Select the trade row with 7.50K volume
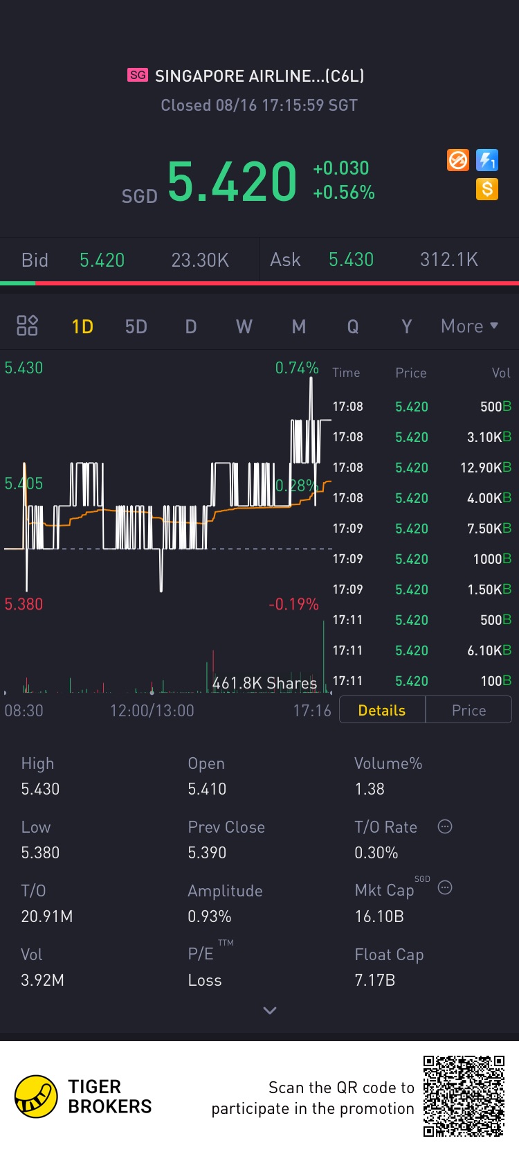This screenshot has width=519, height=1152. click(422, 529)
